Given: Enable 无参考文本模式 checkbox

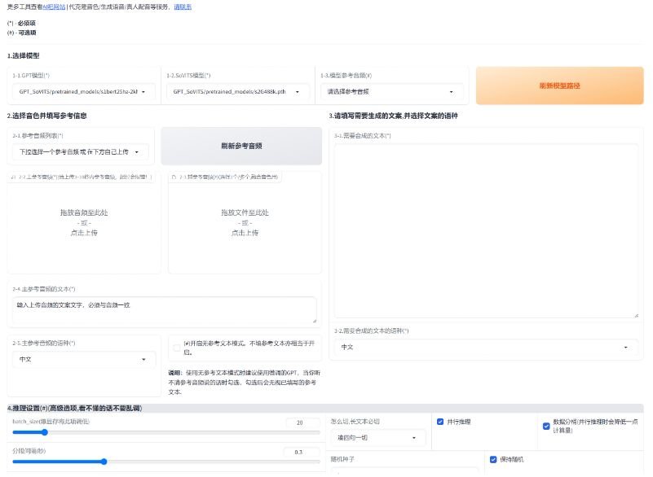Looking at the screenshot, I should (177, 346).
